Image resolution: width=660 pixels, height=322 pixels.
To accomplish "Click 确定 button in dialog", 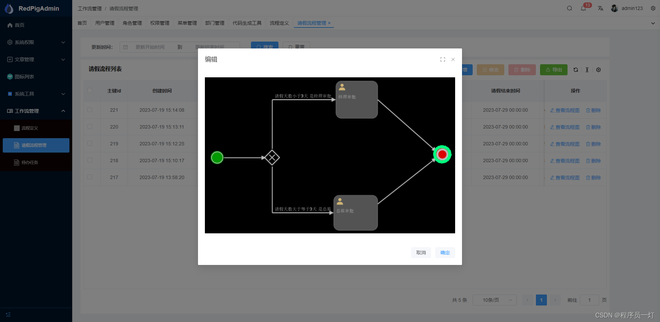I will [x=445, y=253].
